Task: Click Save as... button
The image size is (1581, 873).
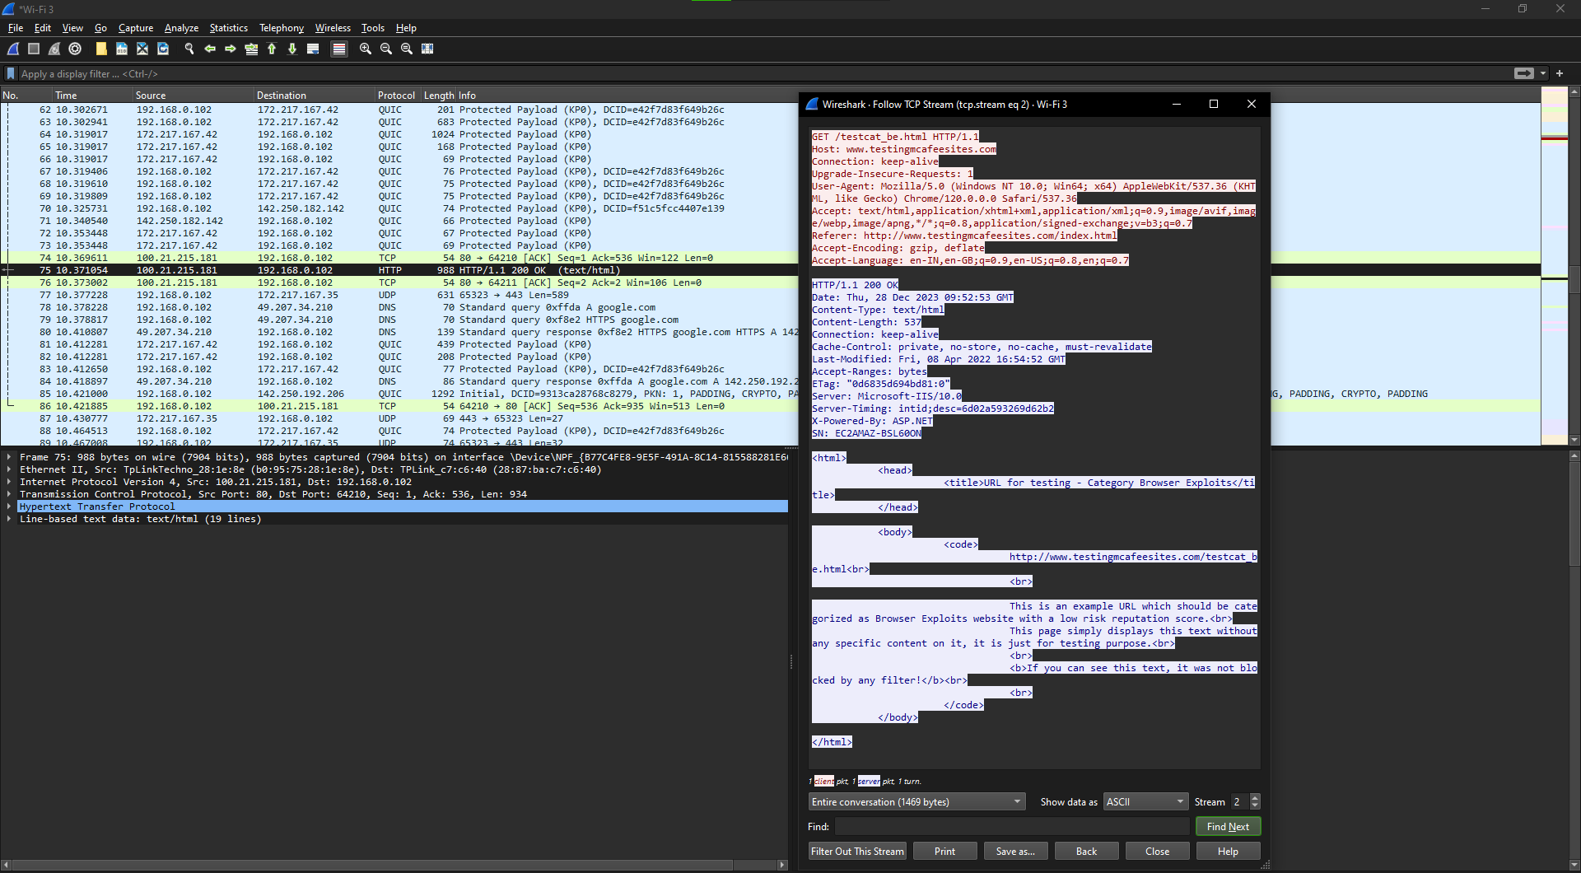Action: click(x=1015, y=851)
